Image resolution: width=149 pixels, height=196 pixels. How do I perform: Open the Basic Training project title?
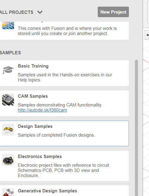(x=33, y=66)
